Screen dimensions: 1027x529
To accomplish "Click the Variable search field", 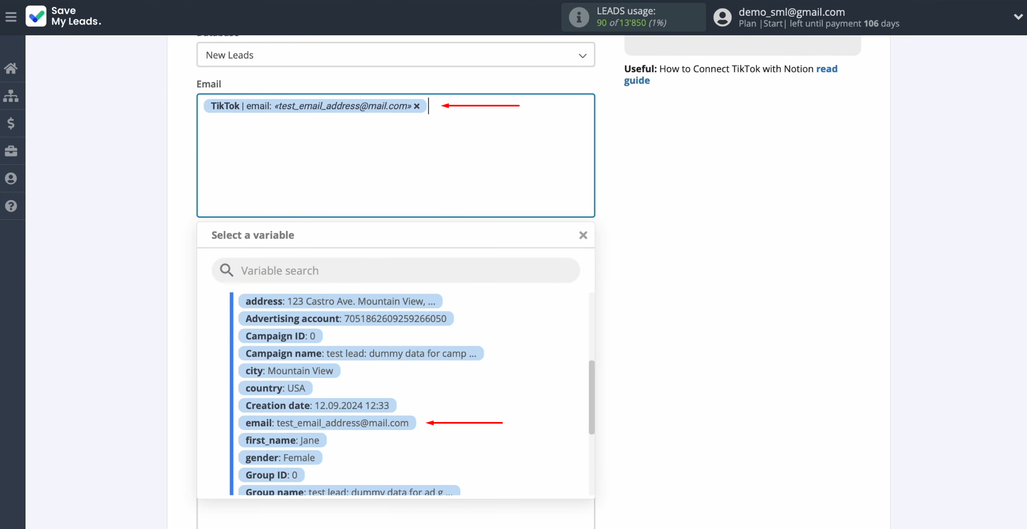I will 396,270.
